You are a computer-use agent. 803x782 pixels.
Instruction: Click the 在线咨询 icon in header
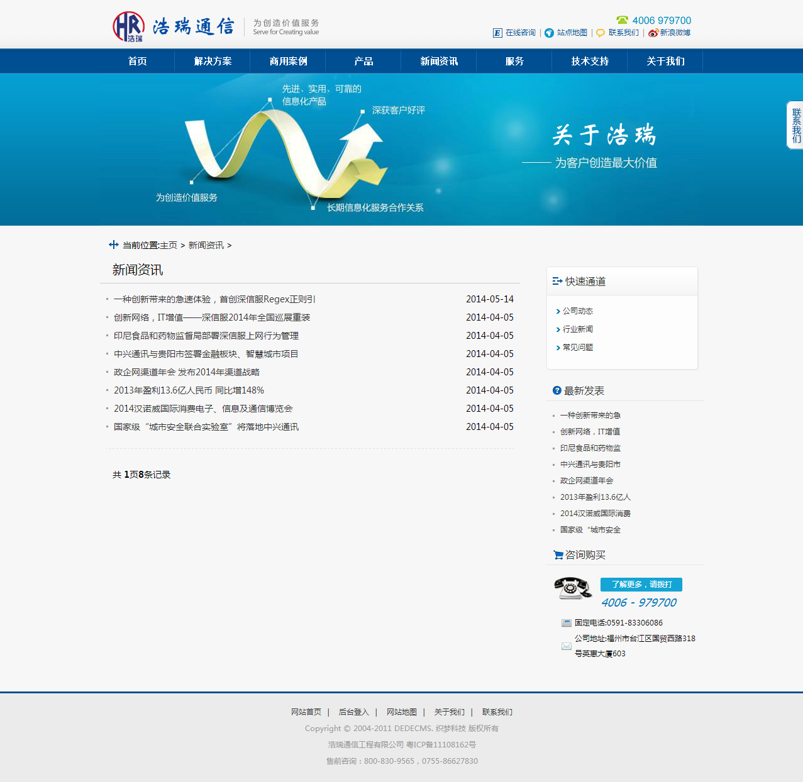point(497,33)
